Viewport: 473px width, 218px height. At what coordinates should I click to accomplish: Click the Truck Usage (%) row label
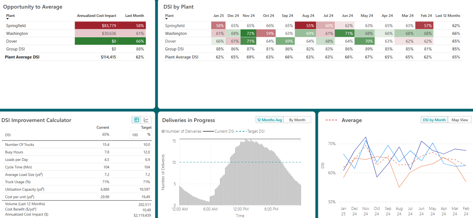point(18,182)
